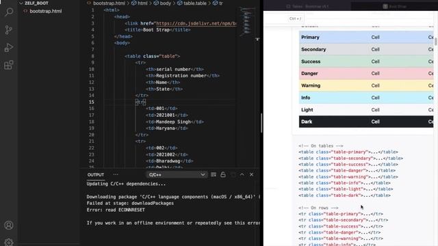
Task: Click the 'On tables' comment line
Action: point(321,146)
